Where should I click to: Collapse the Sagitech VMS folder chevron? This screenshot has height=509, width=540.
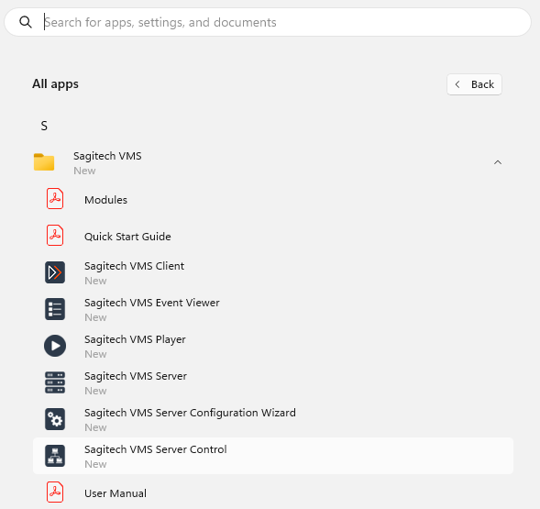coord(498,162)
